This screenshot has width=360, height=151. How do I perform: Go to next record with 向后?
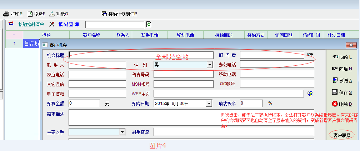pos(342,69)
